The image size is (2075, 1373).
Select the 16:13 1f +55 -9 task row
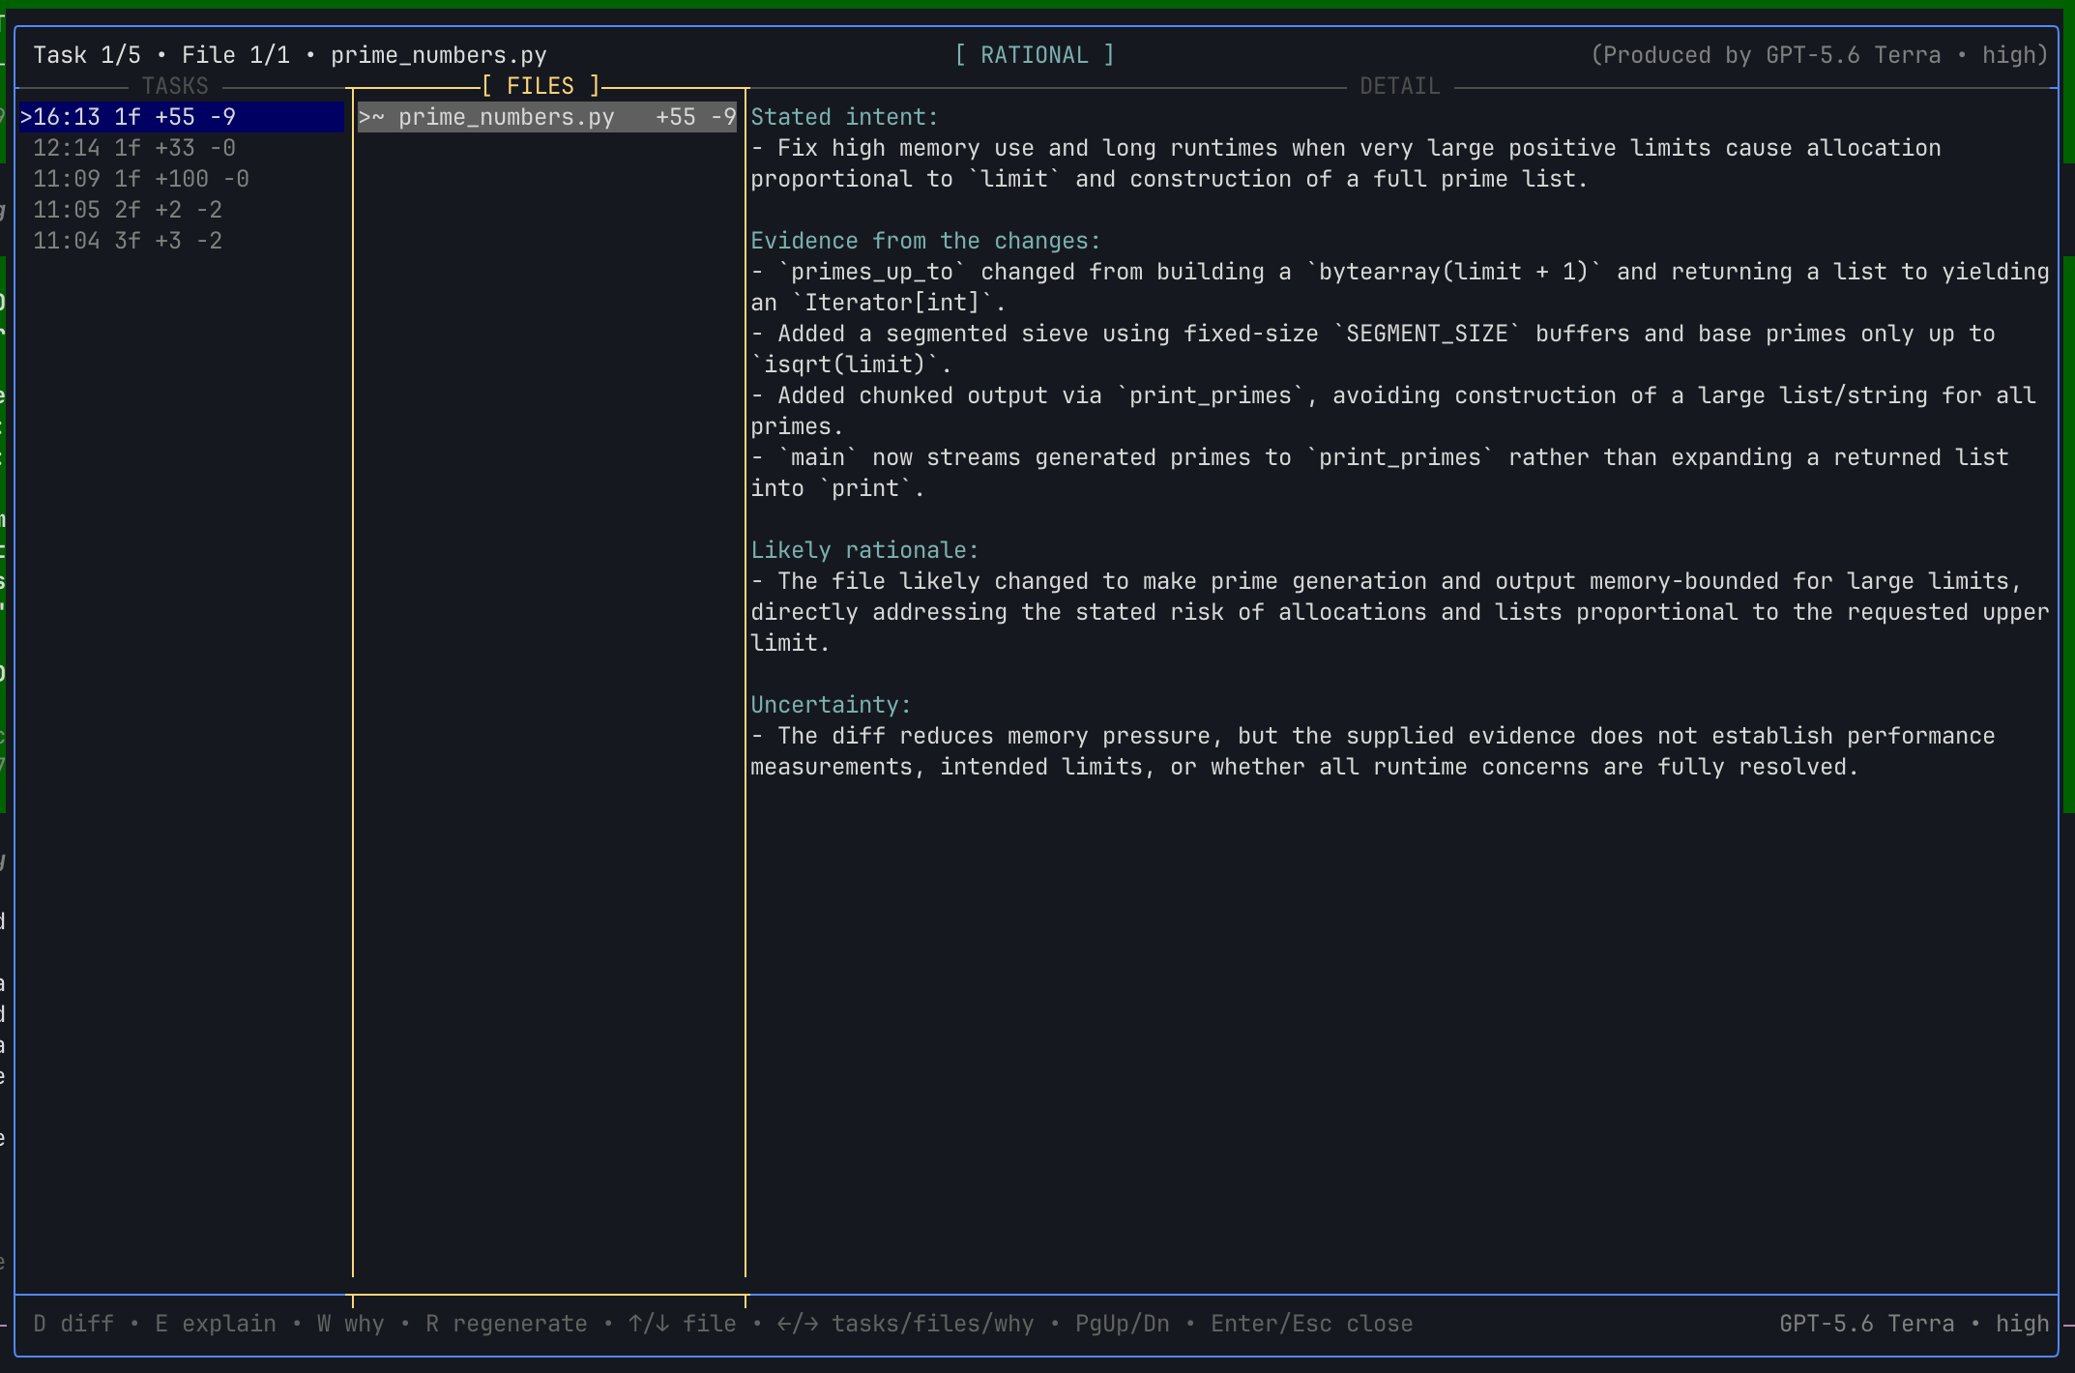(x=181, y=117)
